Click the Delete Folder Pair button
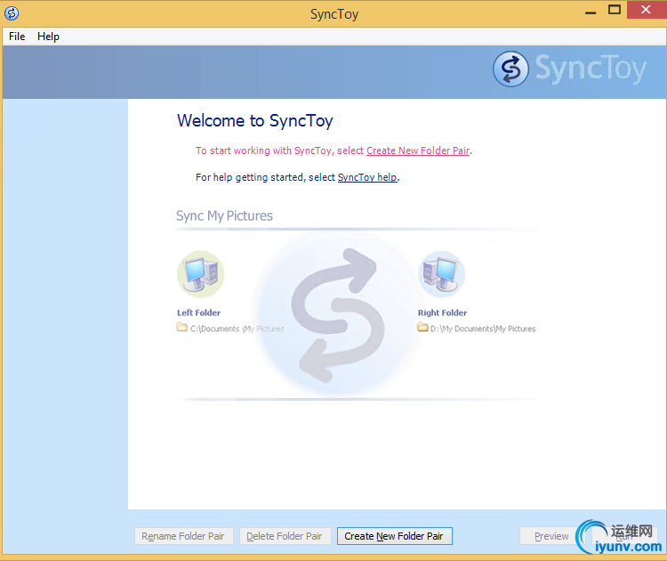Image resolution: width=667 pixels, height=561 pixels. [285, 536]
